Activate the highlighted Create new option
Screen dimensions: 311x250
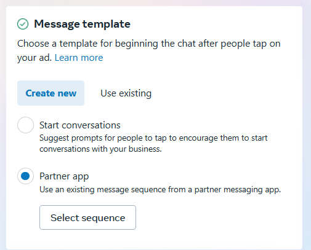[50, 93]
